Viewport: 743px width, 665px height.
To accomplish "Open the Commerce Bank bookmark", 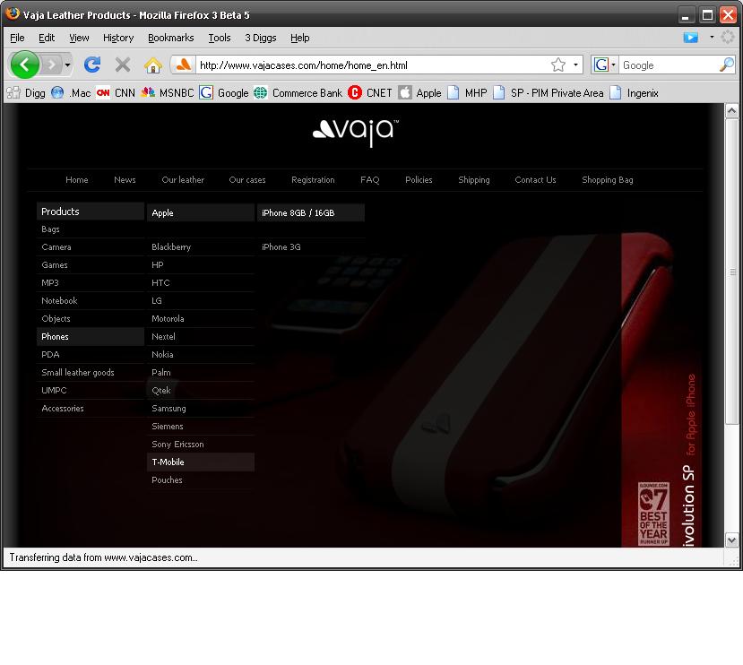I will pos(298,93).
